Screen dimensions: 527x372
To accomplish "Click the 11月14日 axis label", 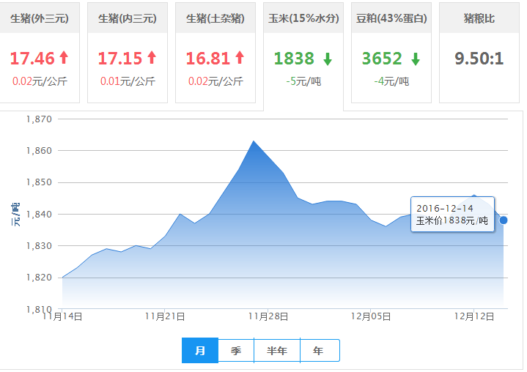I will tap(62, 316).
